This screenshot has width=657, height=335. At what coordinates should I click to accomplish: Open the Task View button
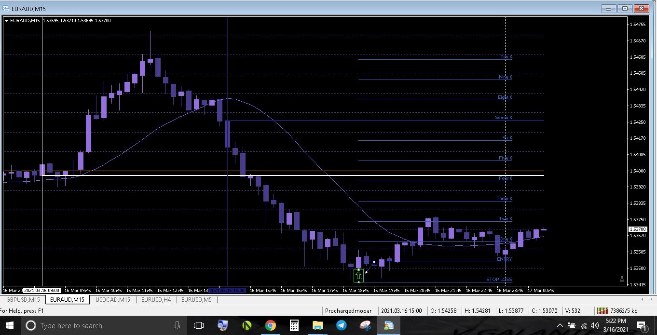pyautogui.click(x=198, y=325)
